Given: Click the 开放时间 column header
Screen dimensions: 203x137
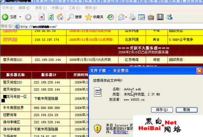Looking at the screenshot, I should click(80, 75).
